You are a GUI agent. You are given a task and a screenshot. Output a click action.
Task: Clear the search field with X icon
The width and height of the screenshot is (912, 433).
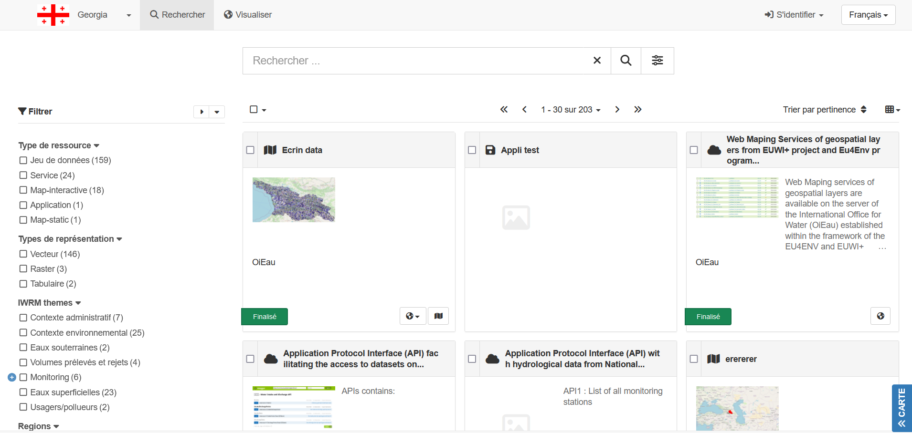(x=597, y=61)
